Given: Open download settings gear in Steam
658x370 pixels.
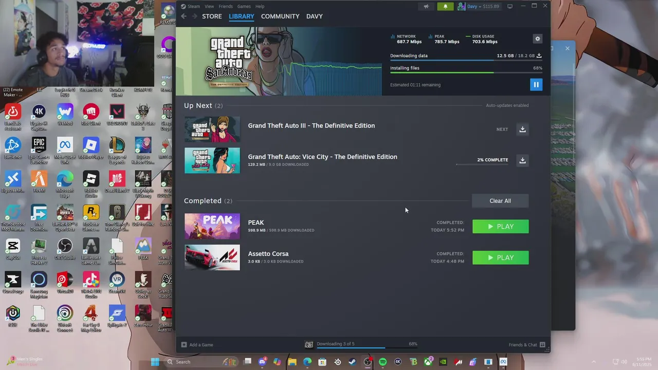Looking at the screenshot, I should (x=537, y=39).
